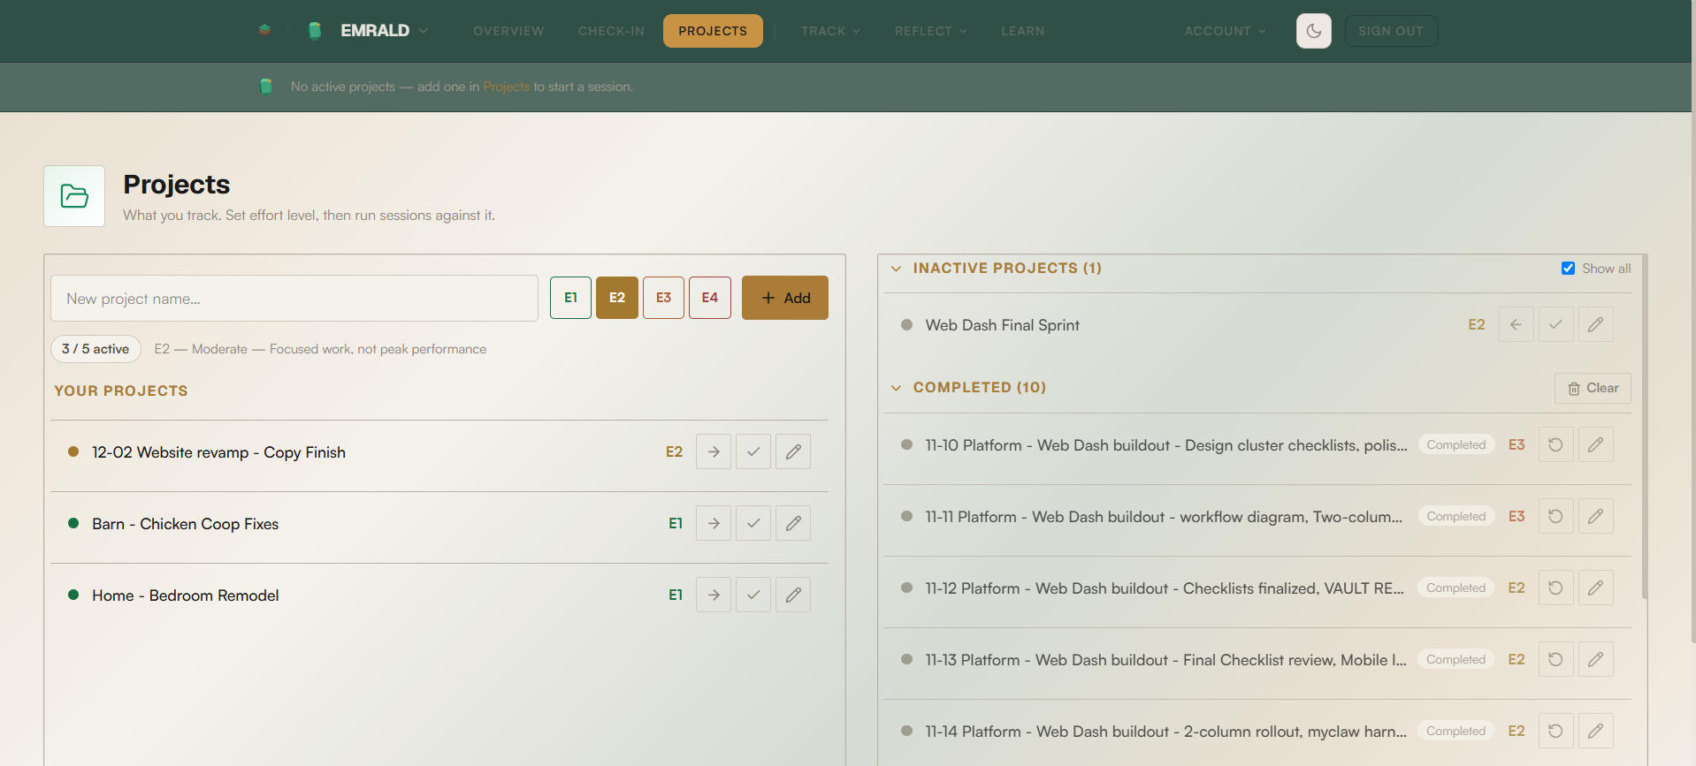1696x766 pixels.
Task: Select the Barn - Chicken Coop Fixes name
Action: coord(185,524)
